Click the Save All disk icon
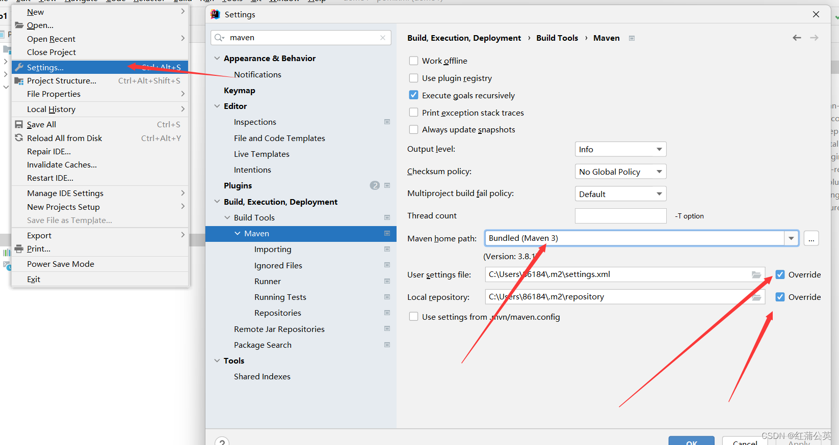 pos(19,124)
